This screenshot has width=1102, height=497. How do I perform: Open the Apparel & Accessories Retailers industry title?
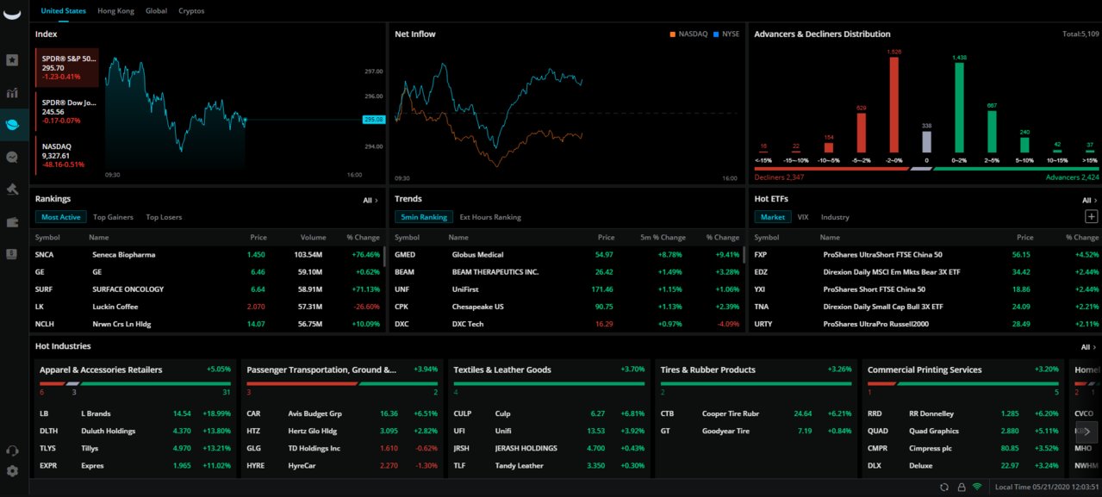101,370
